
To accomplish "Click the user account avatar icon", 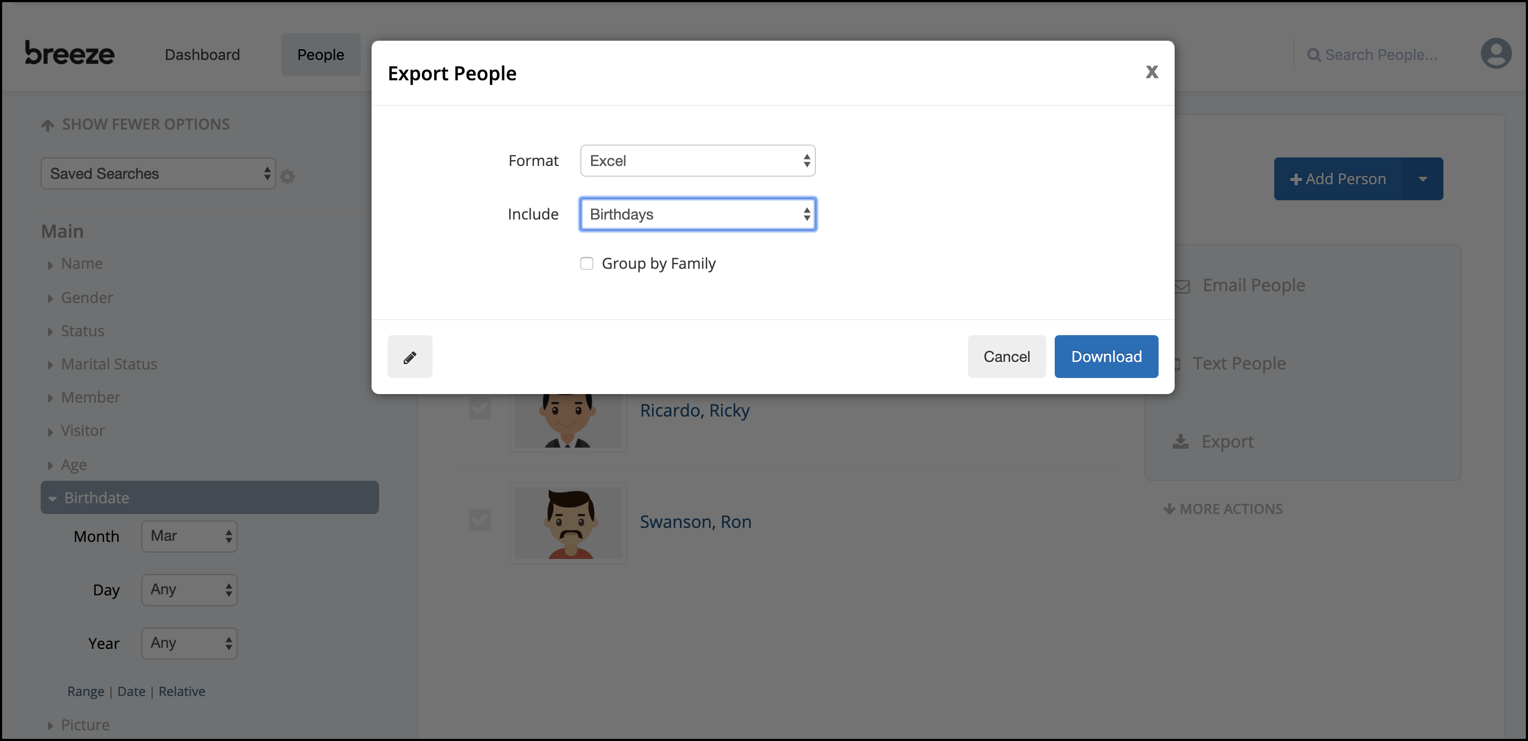I will click(1495, 54).
